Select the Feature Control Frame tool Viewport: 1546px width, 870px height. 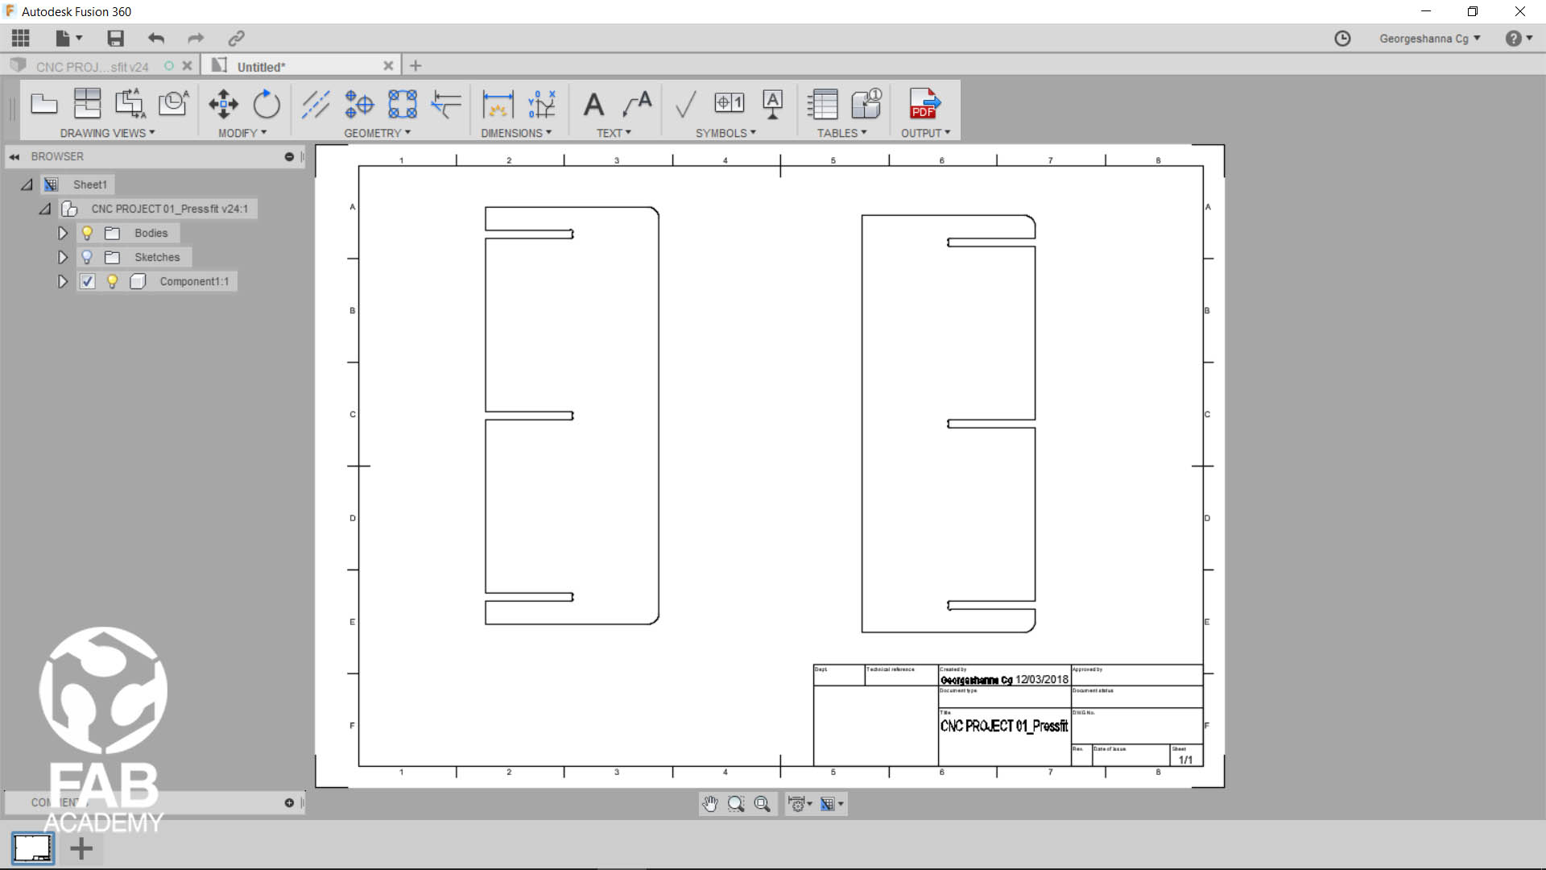pos(730,103)
